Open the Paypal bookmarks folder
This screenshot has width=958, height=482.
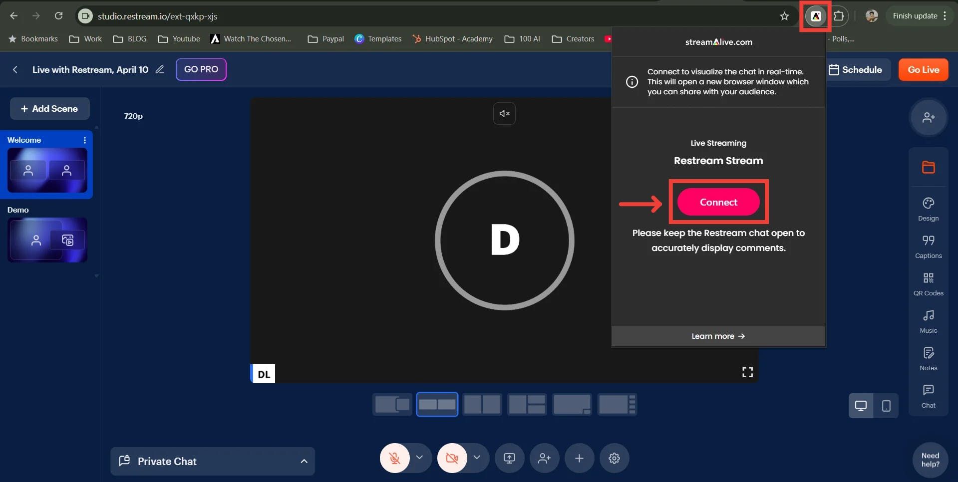[326, 39]
